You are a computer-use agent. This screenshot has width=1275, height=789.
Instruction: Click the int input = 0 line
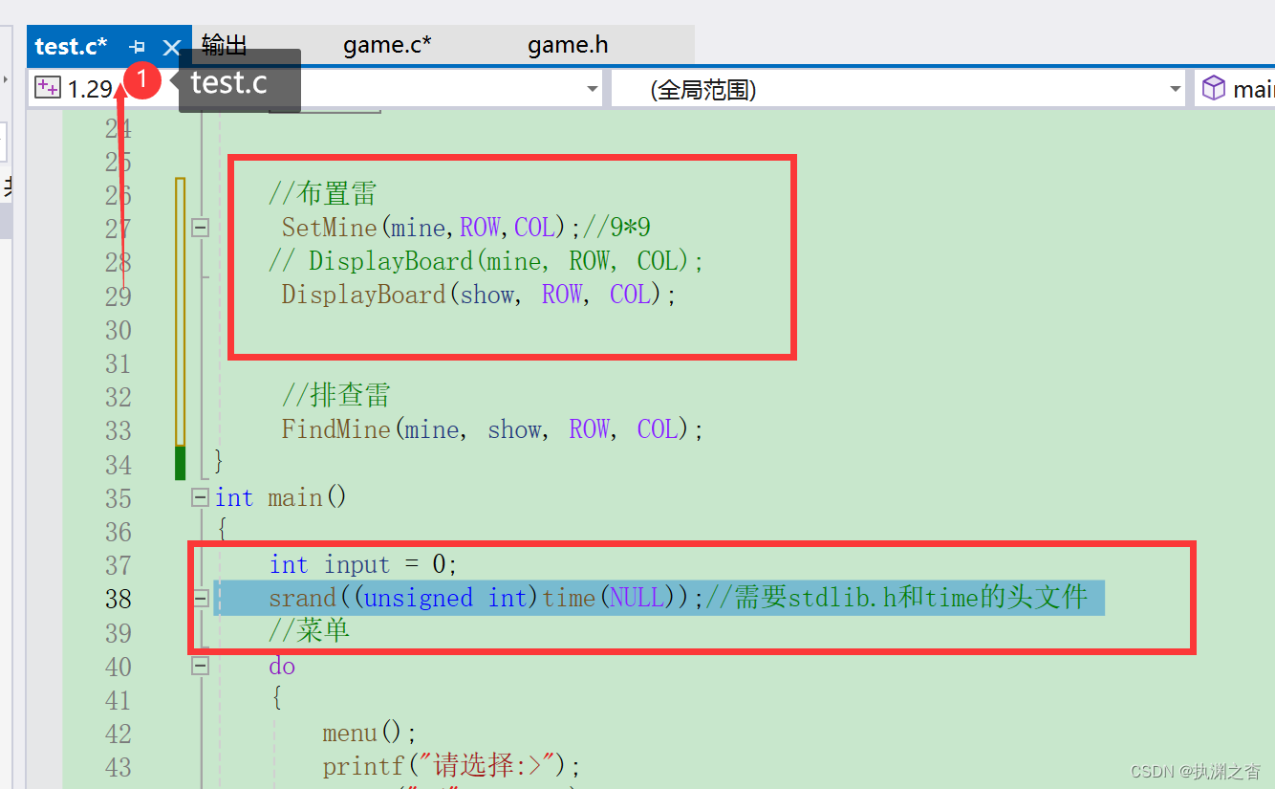click(363, 564)
